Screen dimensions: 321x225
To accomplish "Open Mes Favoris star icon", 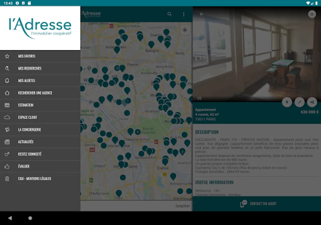I will pyautogui.click(x=7, y=56).
